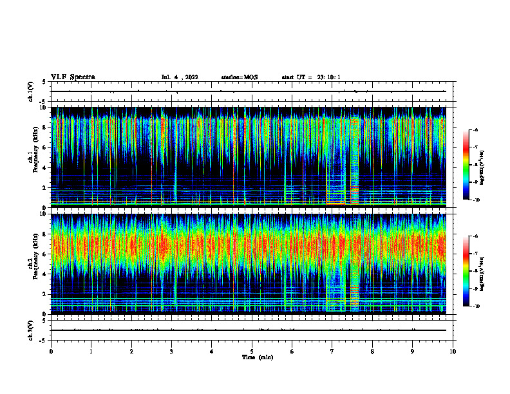The width and height of the screenshot is (510, 394).
Task: Click the ch.1 frequency tick label "4"
Action: (x=45, y=168)
